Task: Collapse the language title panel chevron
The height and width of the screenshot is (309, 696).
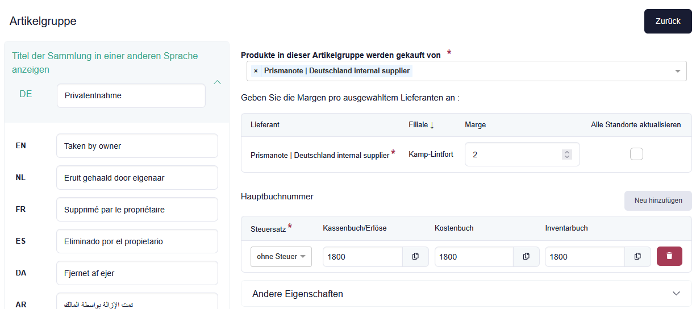Action: (x=217, y=82)
